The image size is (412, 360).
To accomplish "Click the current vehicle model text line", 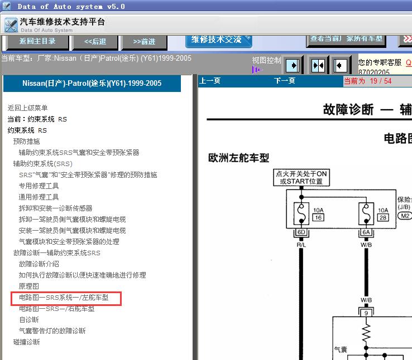I will (97, 58).
